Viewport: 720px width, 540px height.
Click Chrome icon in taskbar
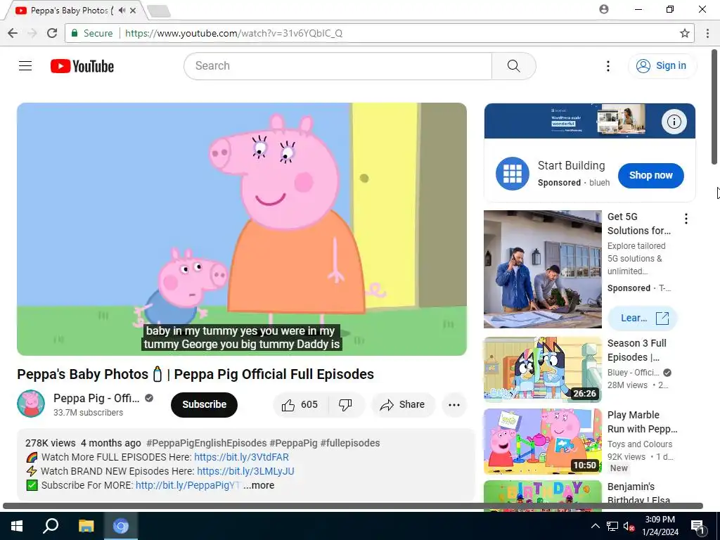coord(121,526)
